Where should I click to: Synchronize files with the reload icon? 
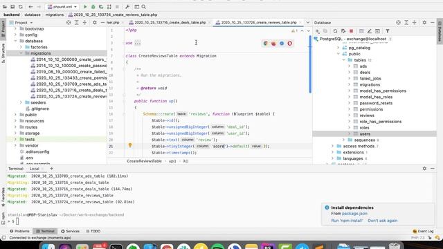pyautogui.click(x=20, y=7)
